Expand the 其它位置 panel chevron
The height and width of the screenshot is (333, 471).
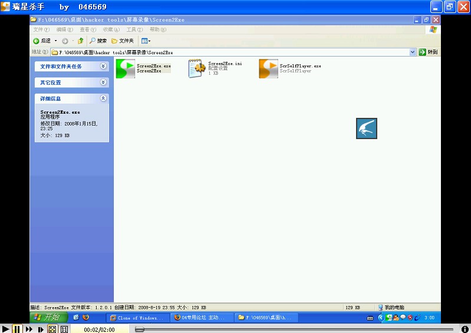[103, 82]
